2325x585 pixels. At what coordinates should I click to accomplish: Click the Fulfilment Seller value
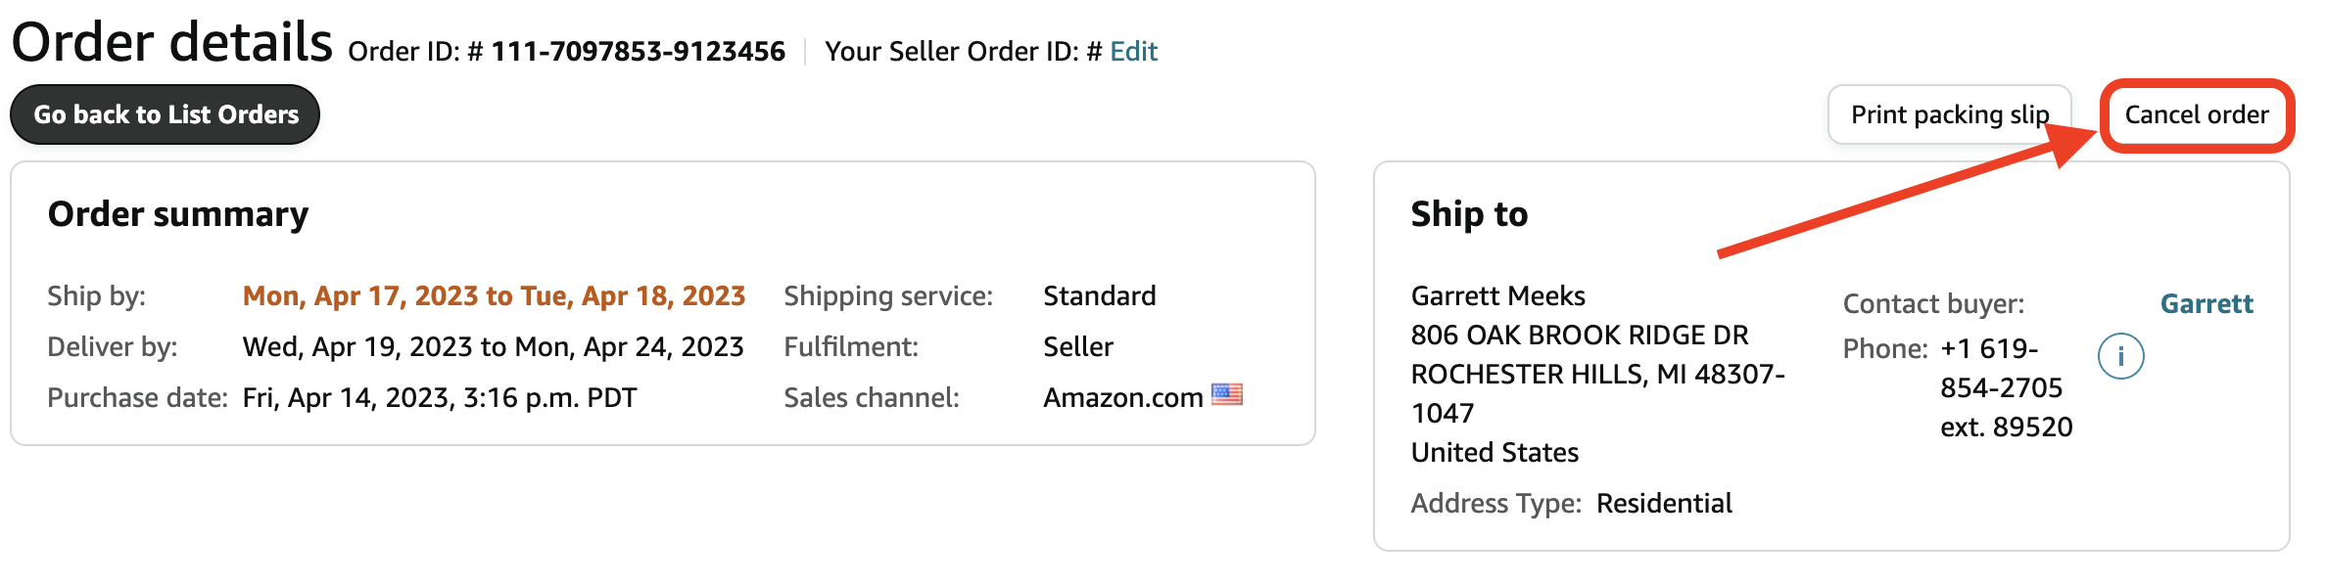[1078, 346]
